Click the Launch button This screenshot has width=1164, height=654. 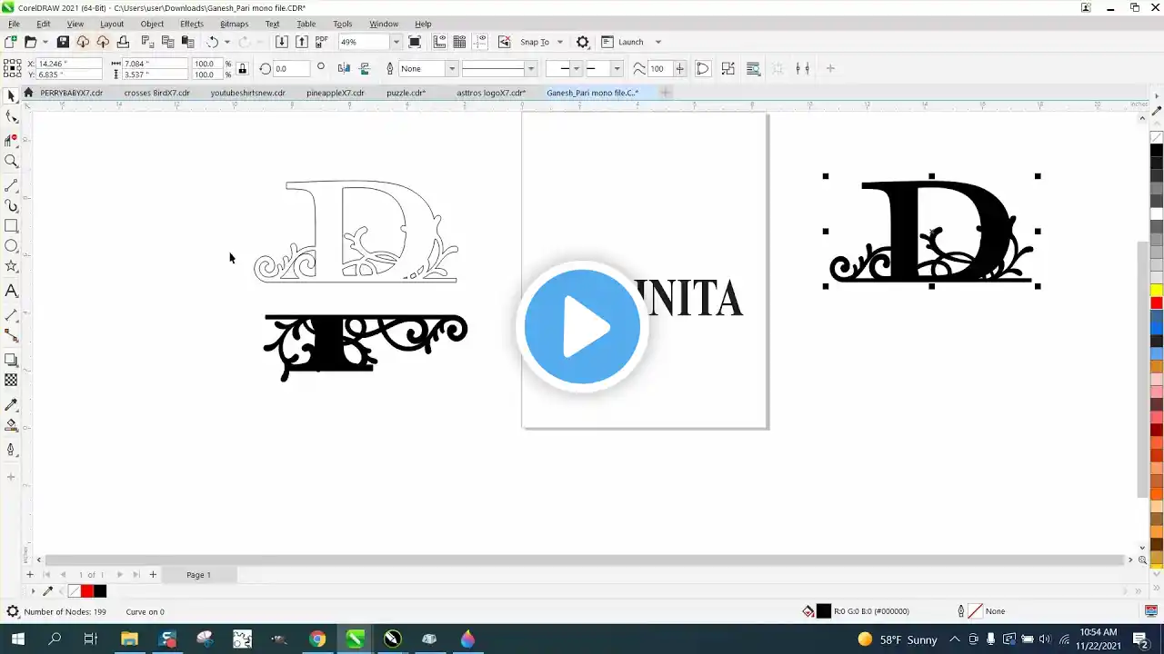(630, 42)
